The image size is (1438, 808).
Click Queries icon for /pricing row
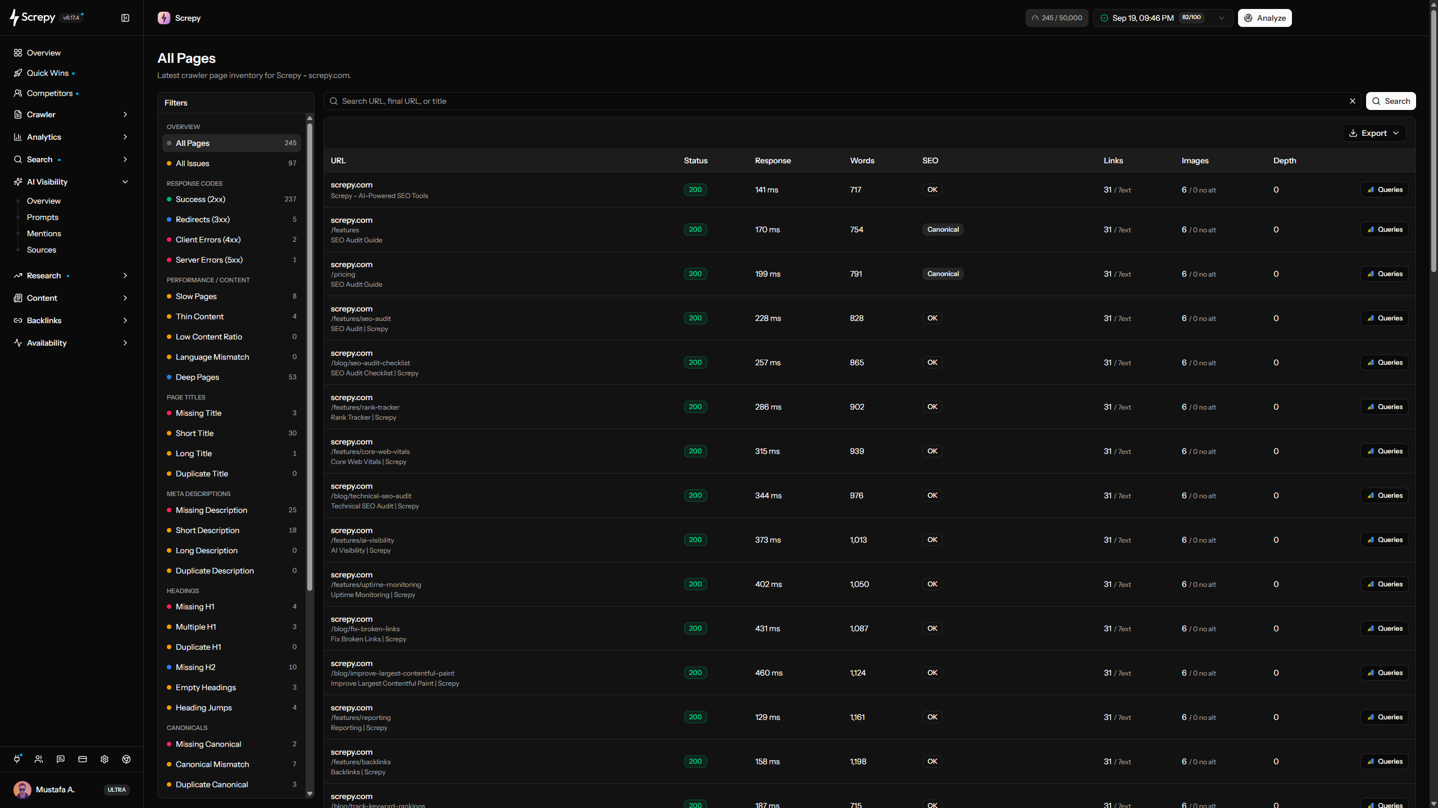click(x=1371, y=274)
